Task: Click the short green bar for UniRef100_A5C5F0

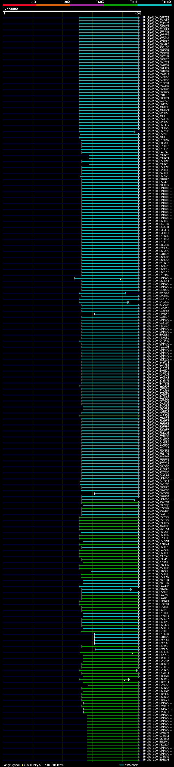Action: tap(104, 679)
